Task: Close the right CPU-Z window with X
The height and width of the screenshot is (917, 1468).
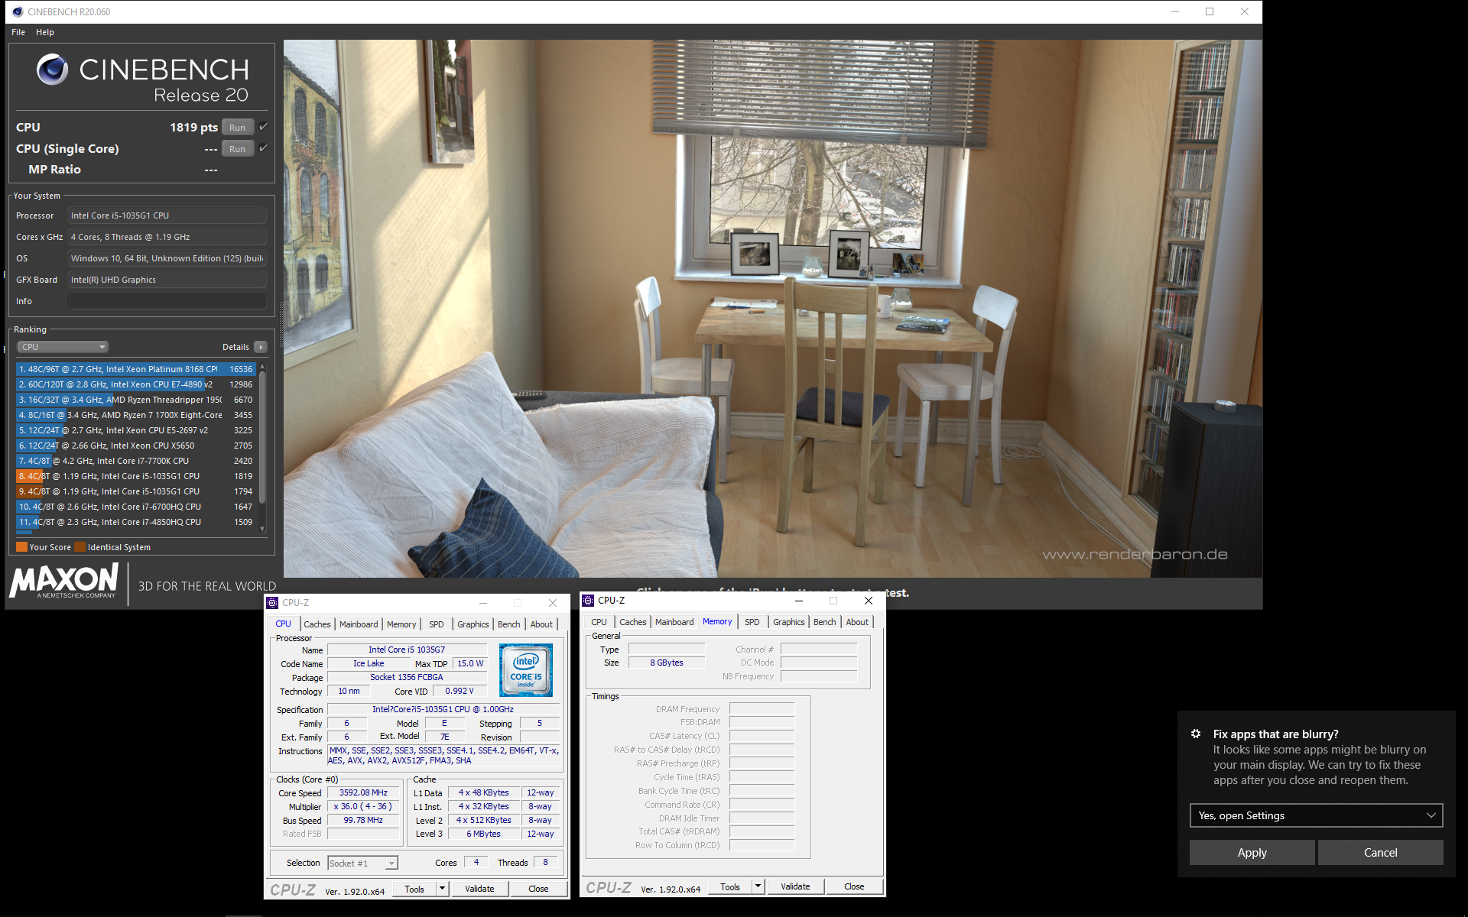Action: [x=869, y=601]
